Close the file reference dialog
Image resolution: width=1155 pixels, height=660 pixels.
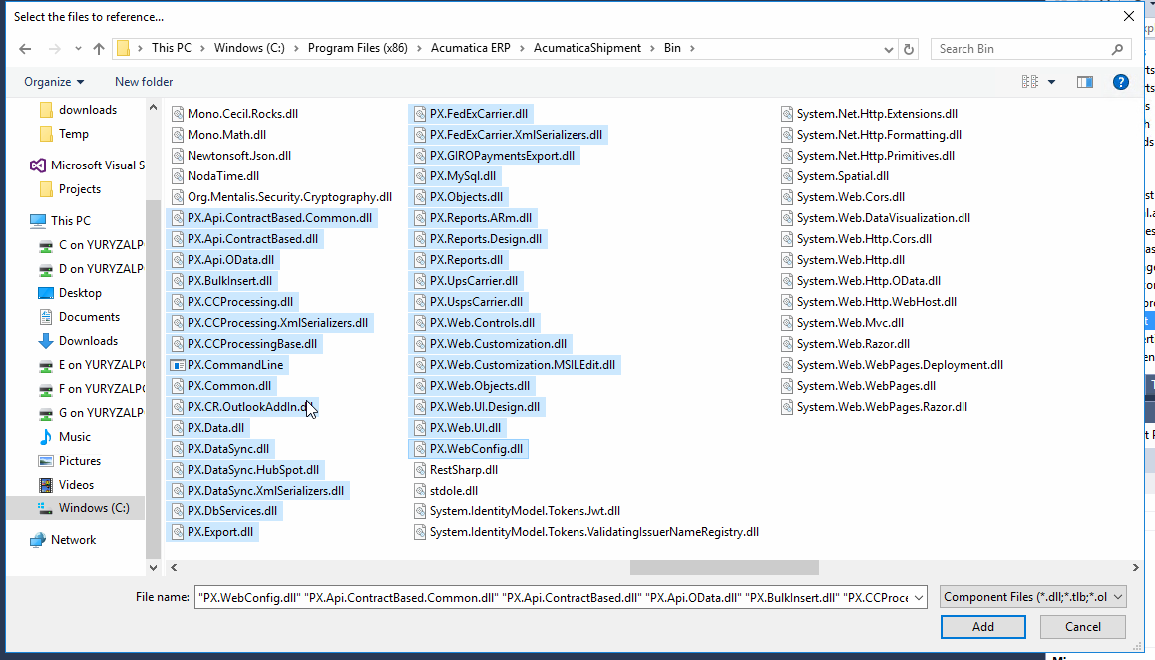1128,16
